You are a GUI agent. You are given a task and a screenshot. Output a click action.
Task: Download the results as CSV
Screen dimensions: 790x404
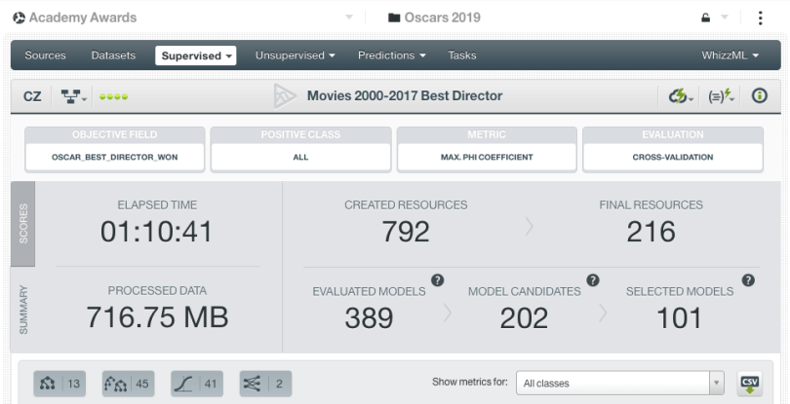point(750,384)
